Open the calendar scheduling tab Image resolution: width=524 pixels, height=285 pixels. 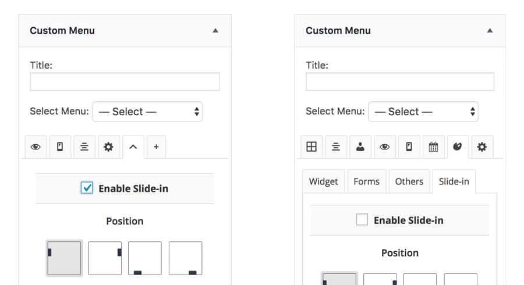click(433, 147)
